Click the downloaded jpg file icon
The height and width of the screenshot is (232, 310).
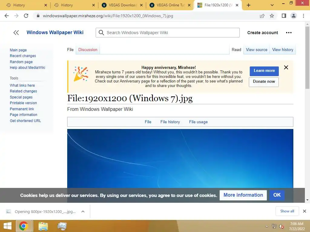point(8,211)
